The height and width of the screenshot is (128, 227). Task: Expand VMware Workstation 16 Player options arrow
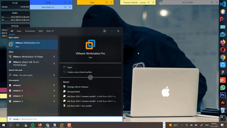pyautogui.click(x=54, y=57)
